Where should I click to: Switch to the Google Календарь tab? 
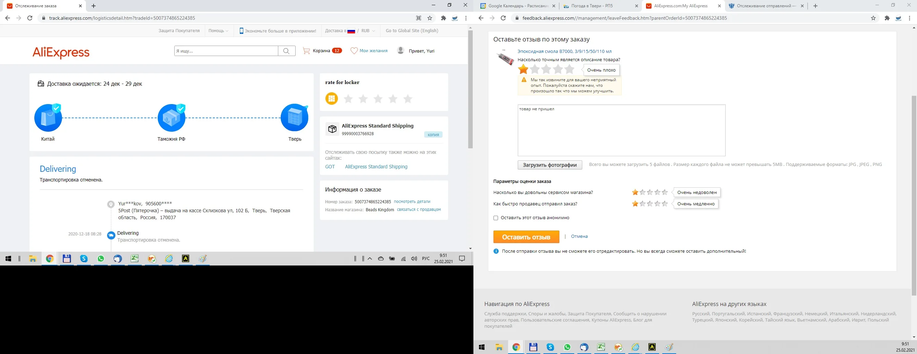pyautogui.click(x=518, y=6)
